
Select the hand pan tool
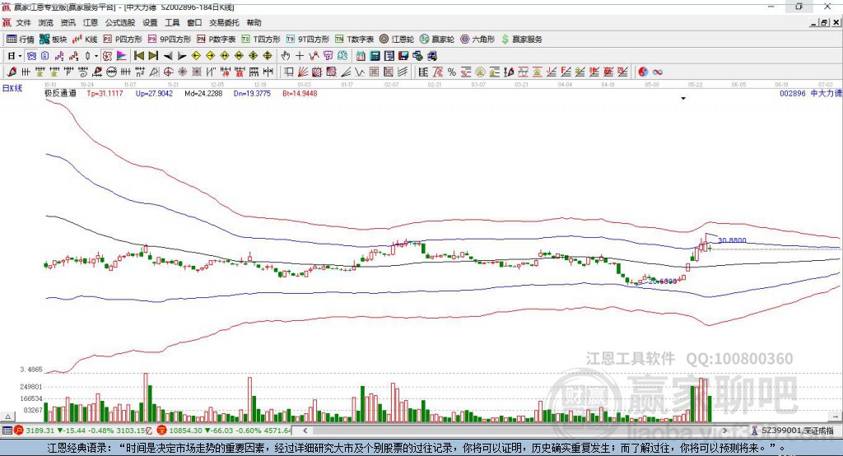[x=286, y=56]
